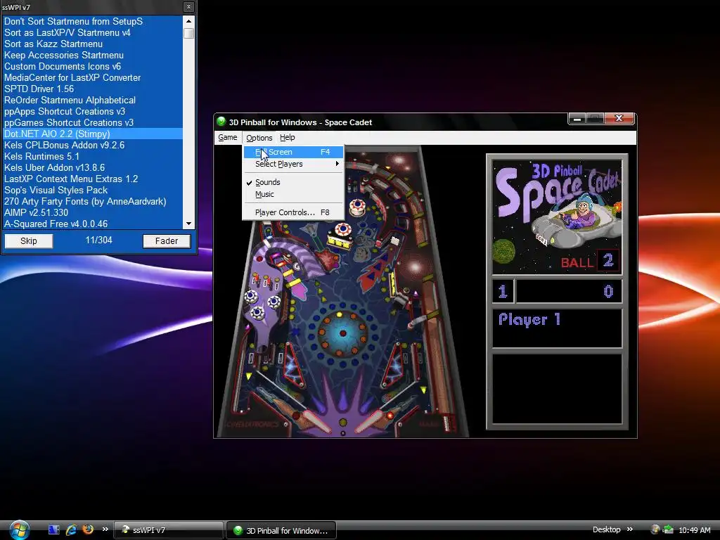The height and width of the screenshot is (540, 720).
Task: Select "Kels Uber Addon v13.8.6"
Action: pyautogui.click(x=93, y=167)
